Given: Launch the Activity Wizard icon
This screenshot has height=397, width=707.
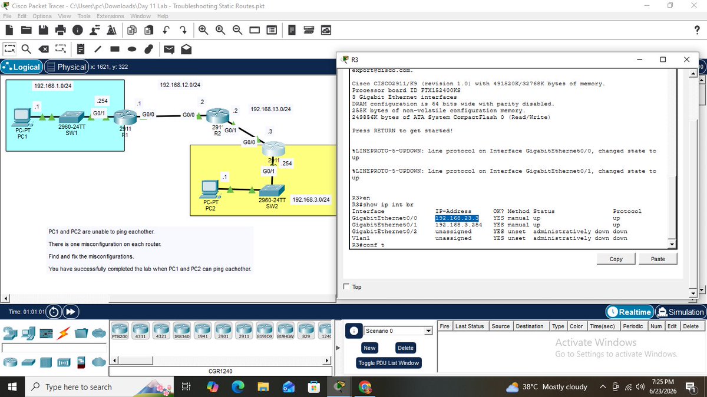Looking at the screenshot, I should 112,29.
